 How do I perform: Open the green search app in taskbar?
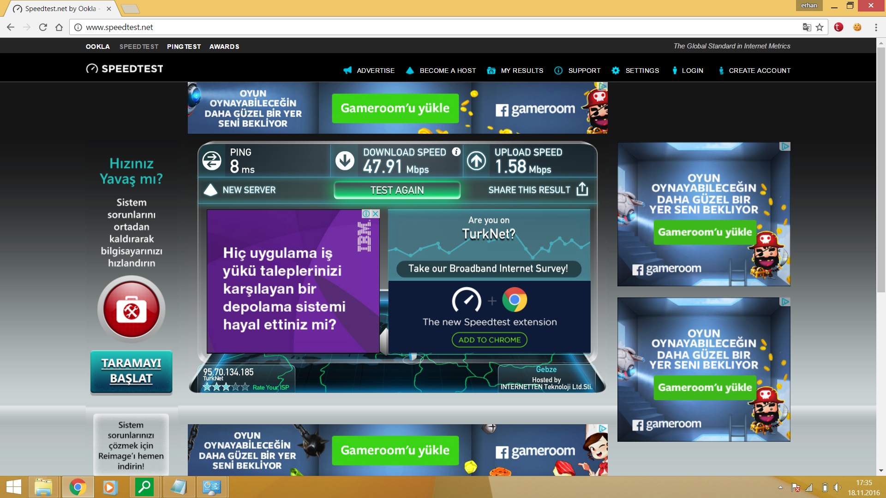(x=144, y=487)
